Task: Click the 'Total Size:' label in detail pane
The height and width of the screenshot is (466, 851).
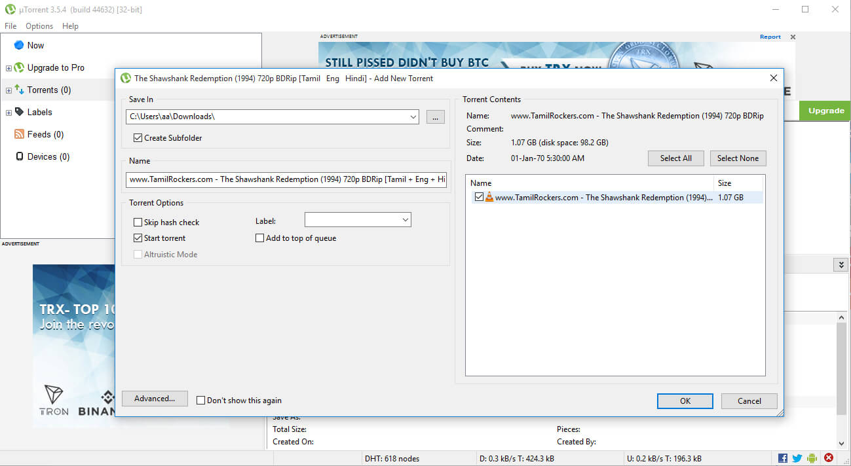Action: (x=290, y=430)
